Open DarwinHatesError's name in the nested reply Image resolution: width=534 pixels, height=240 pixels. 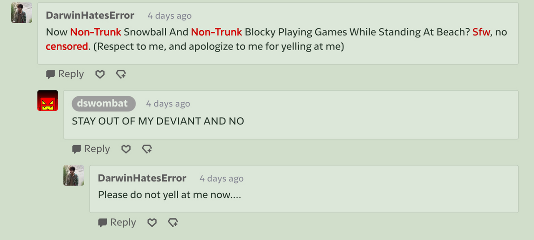click(142, 178)
